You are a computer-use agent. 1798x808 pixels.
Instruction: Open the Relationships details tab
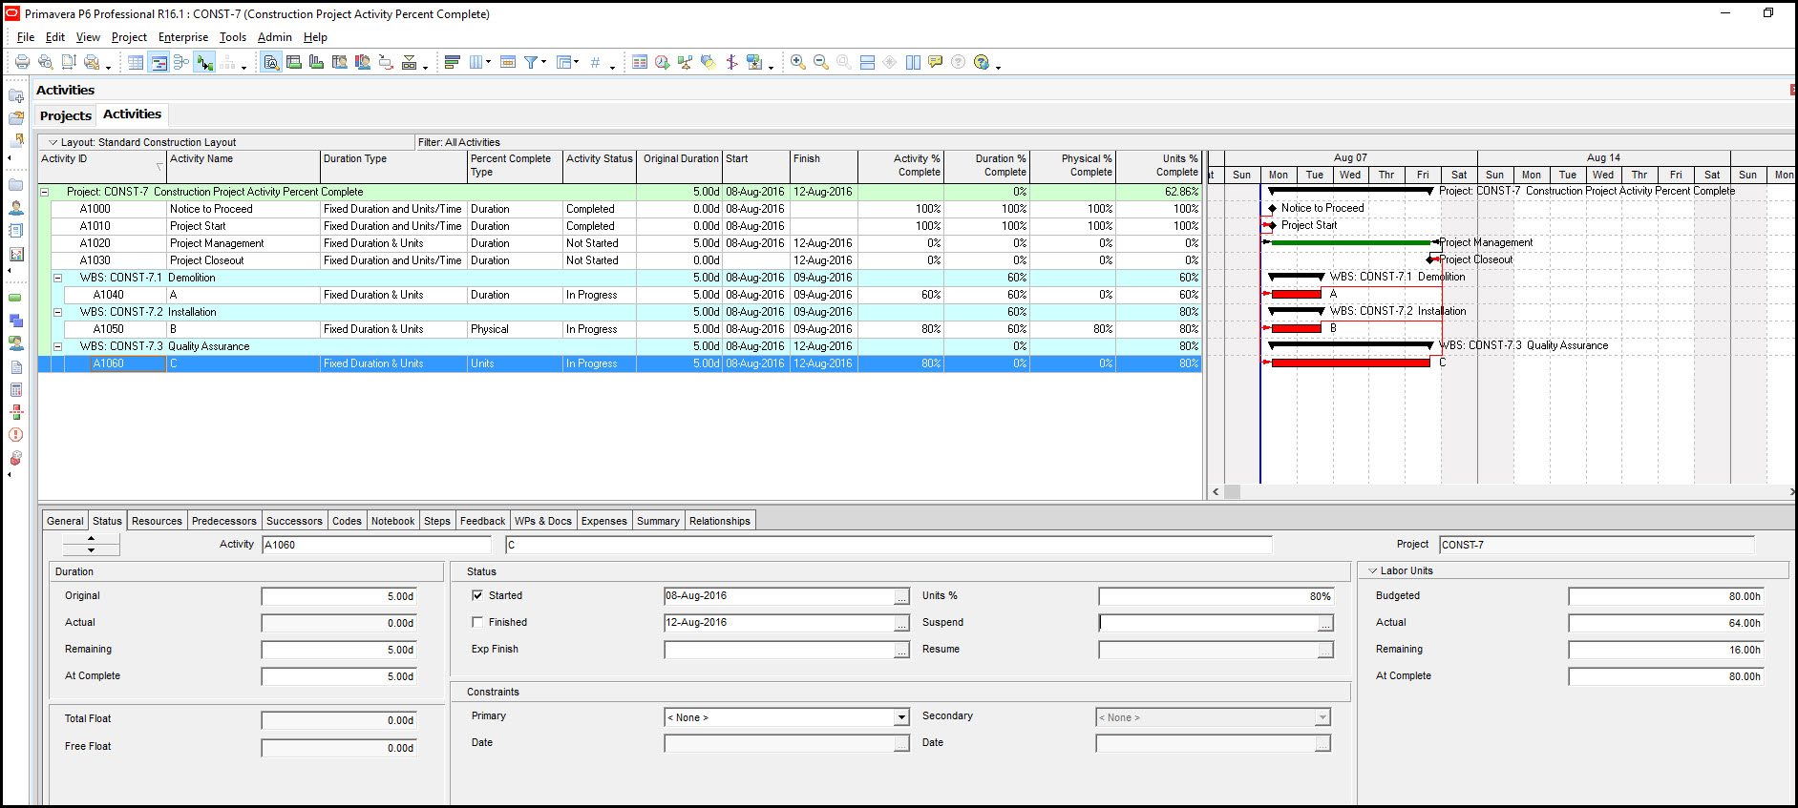coord(720,521)
